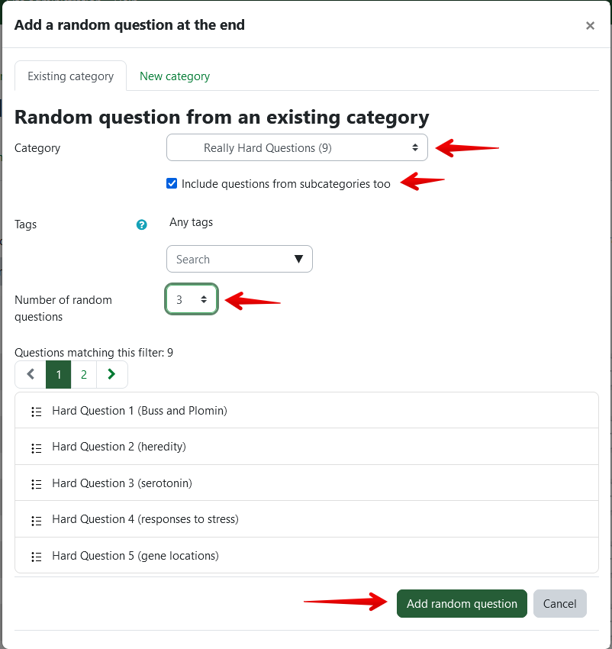Click the multichoice icon beside Hard Question 5

coord(36,557)
